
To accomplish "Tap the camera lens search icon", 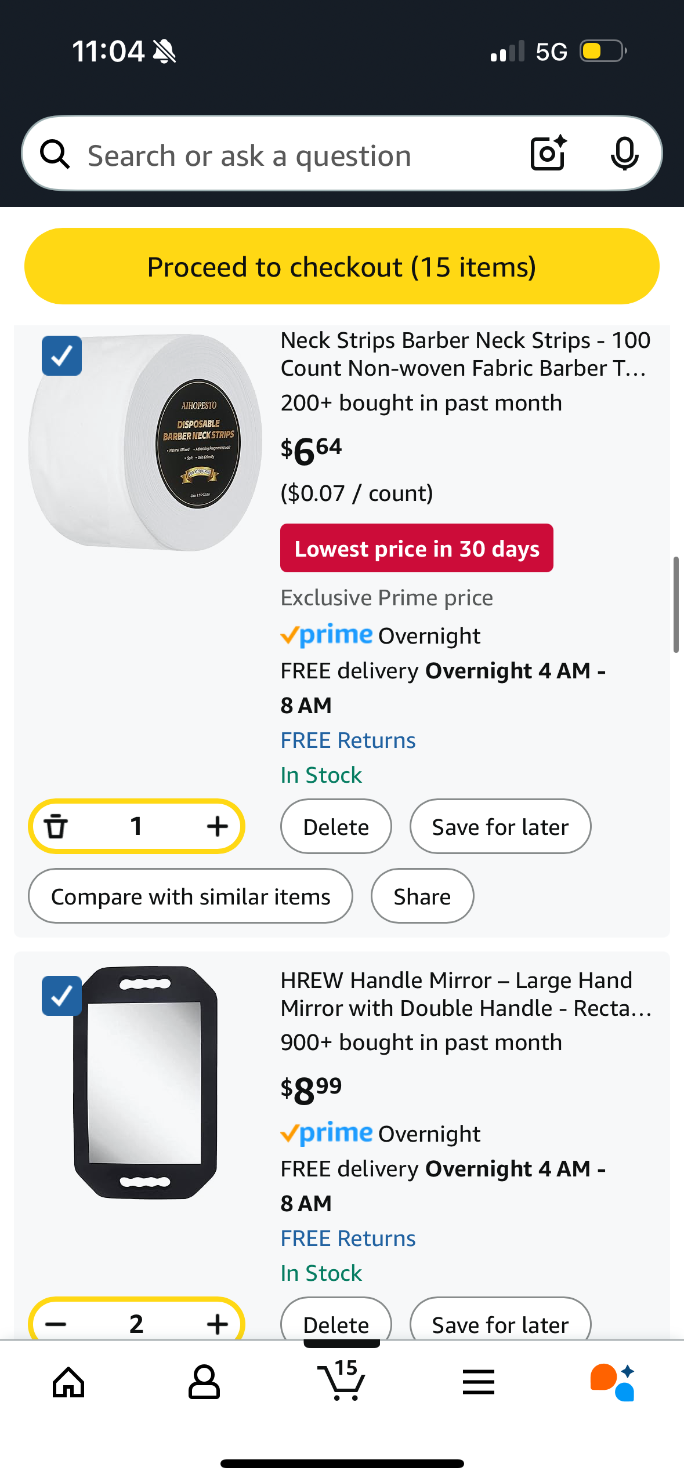I will click(x=548, y=154).
